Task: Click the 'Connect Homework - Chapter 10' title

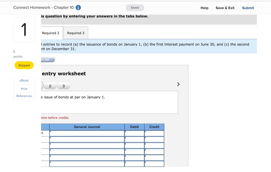Action: click(43, 7)
